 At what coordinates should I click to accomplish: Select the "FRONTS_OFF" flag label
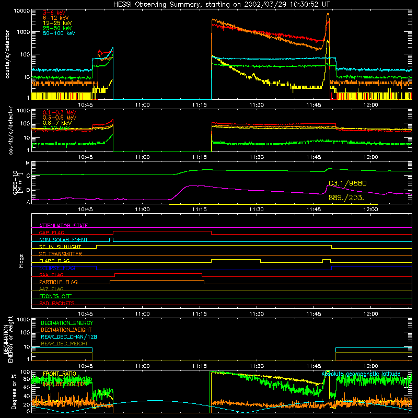tap(55, 296)
